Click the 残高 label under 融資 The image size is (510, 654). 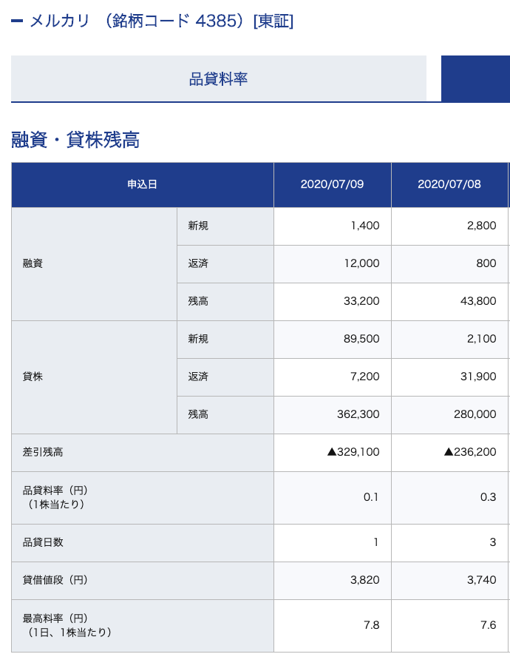[198, 301]
